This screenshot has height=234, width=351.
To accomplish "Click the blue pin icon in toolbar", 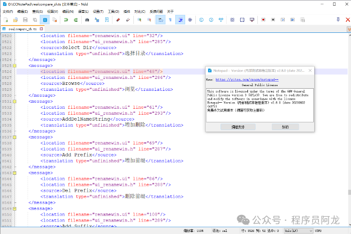I will [x=338, y=20].
